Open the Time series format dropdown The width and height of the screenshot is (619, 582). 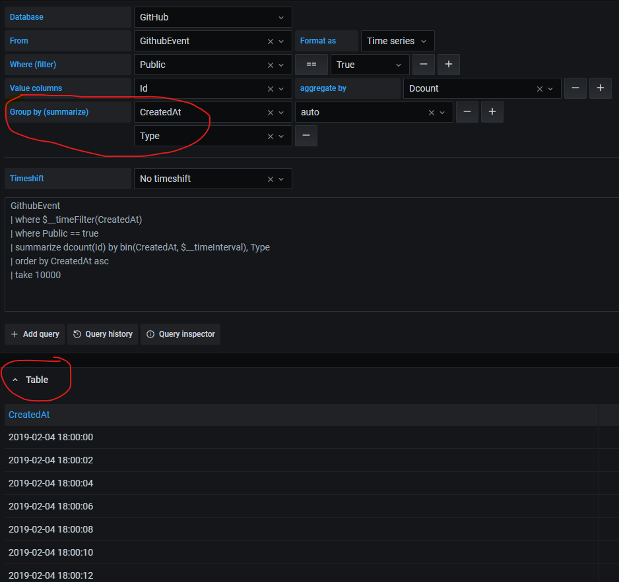(x=397, y=40)
